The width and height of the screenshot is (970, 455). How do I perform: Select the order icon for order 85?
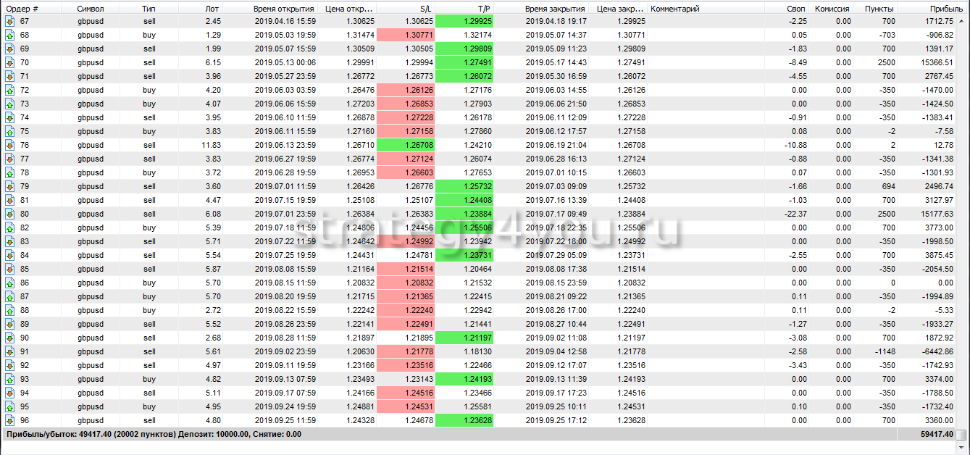10,269
